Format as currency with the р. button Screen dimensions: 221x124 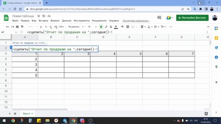41,27
